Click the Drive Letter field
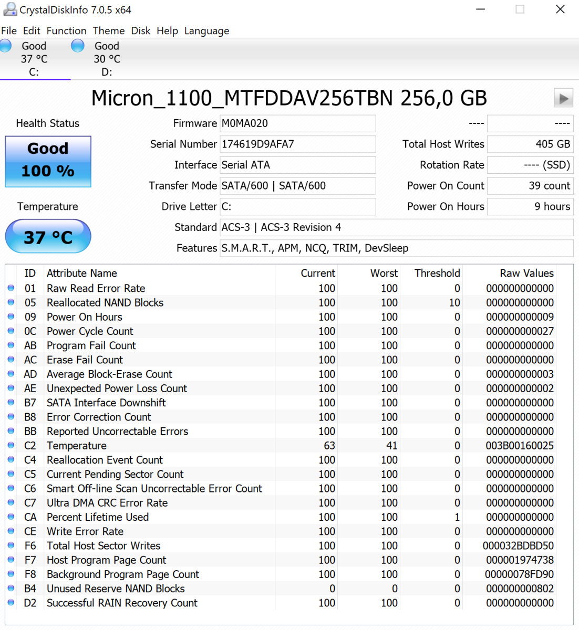The image size is (579, 630). coord(297,206)
